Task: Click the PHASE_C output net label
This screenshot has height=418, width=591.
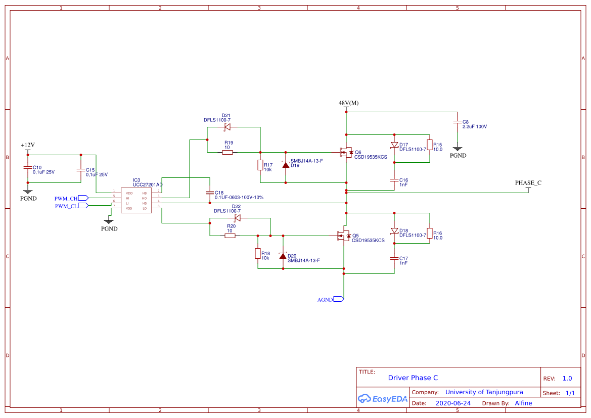Action: coord(527,183)
